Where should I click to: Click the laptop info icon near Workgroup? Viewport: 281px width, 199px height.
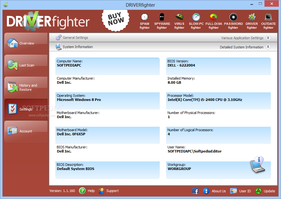tap(258, 165)
